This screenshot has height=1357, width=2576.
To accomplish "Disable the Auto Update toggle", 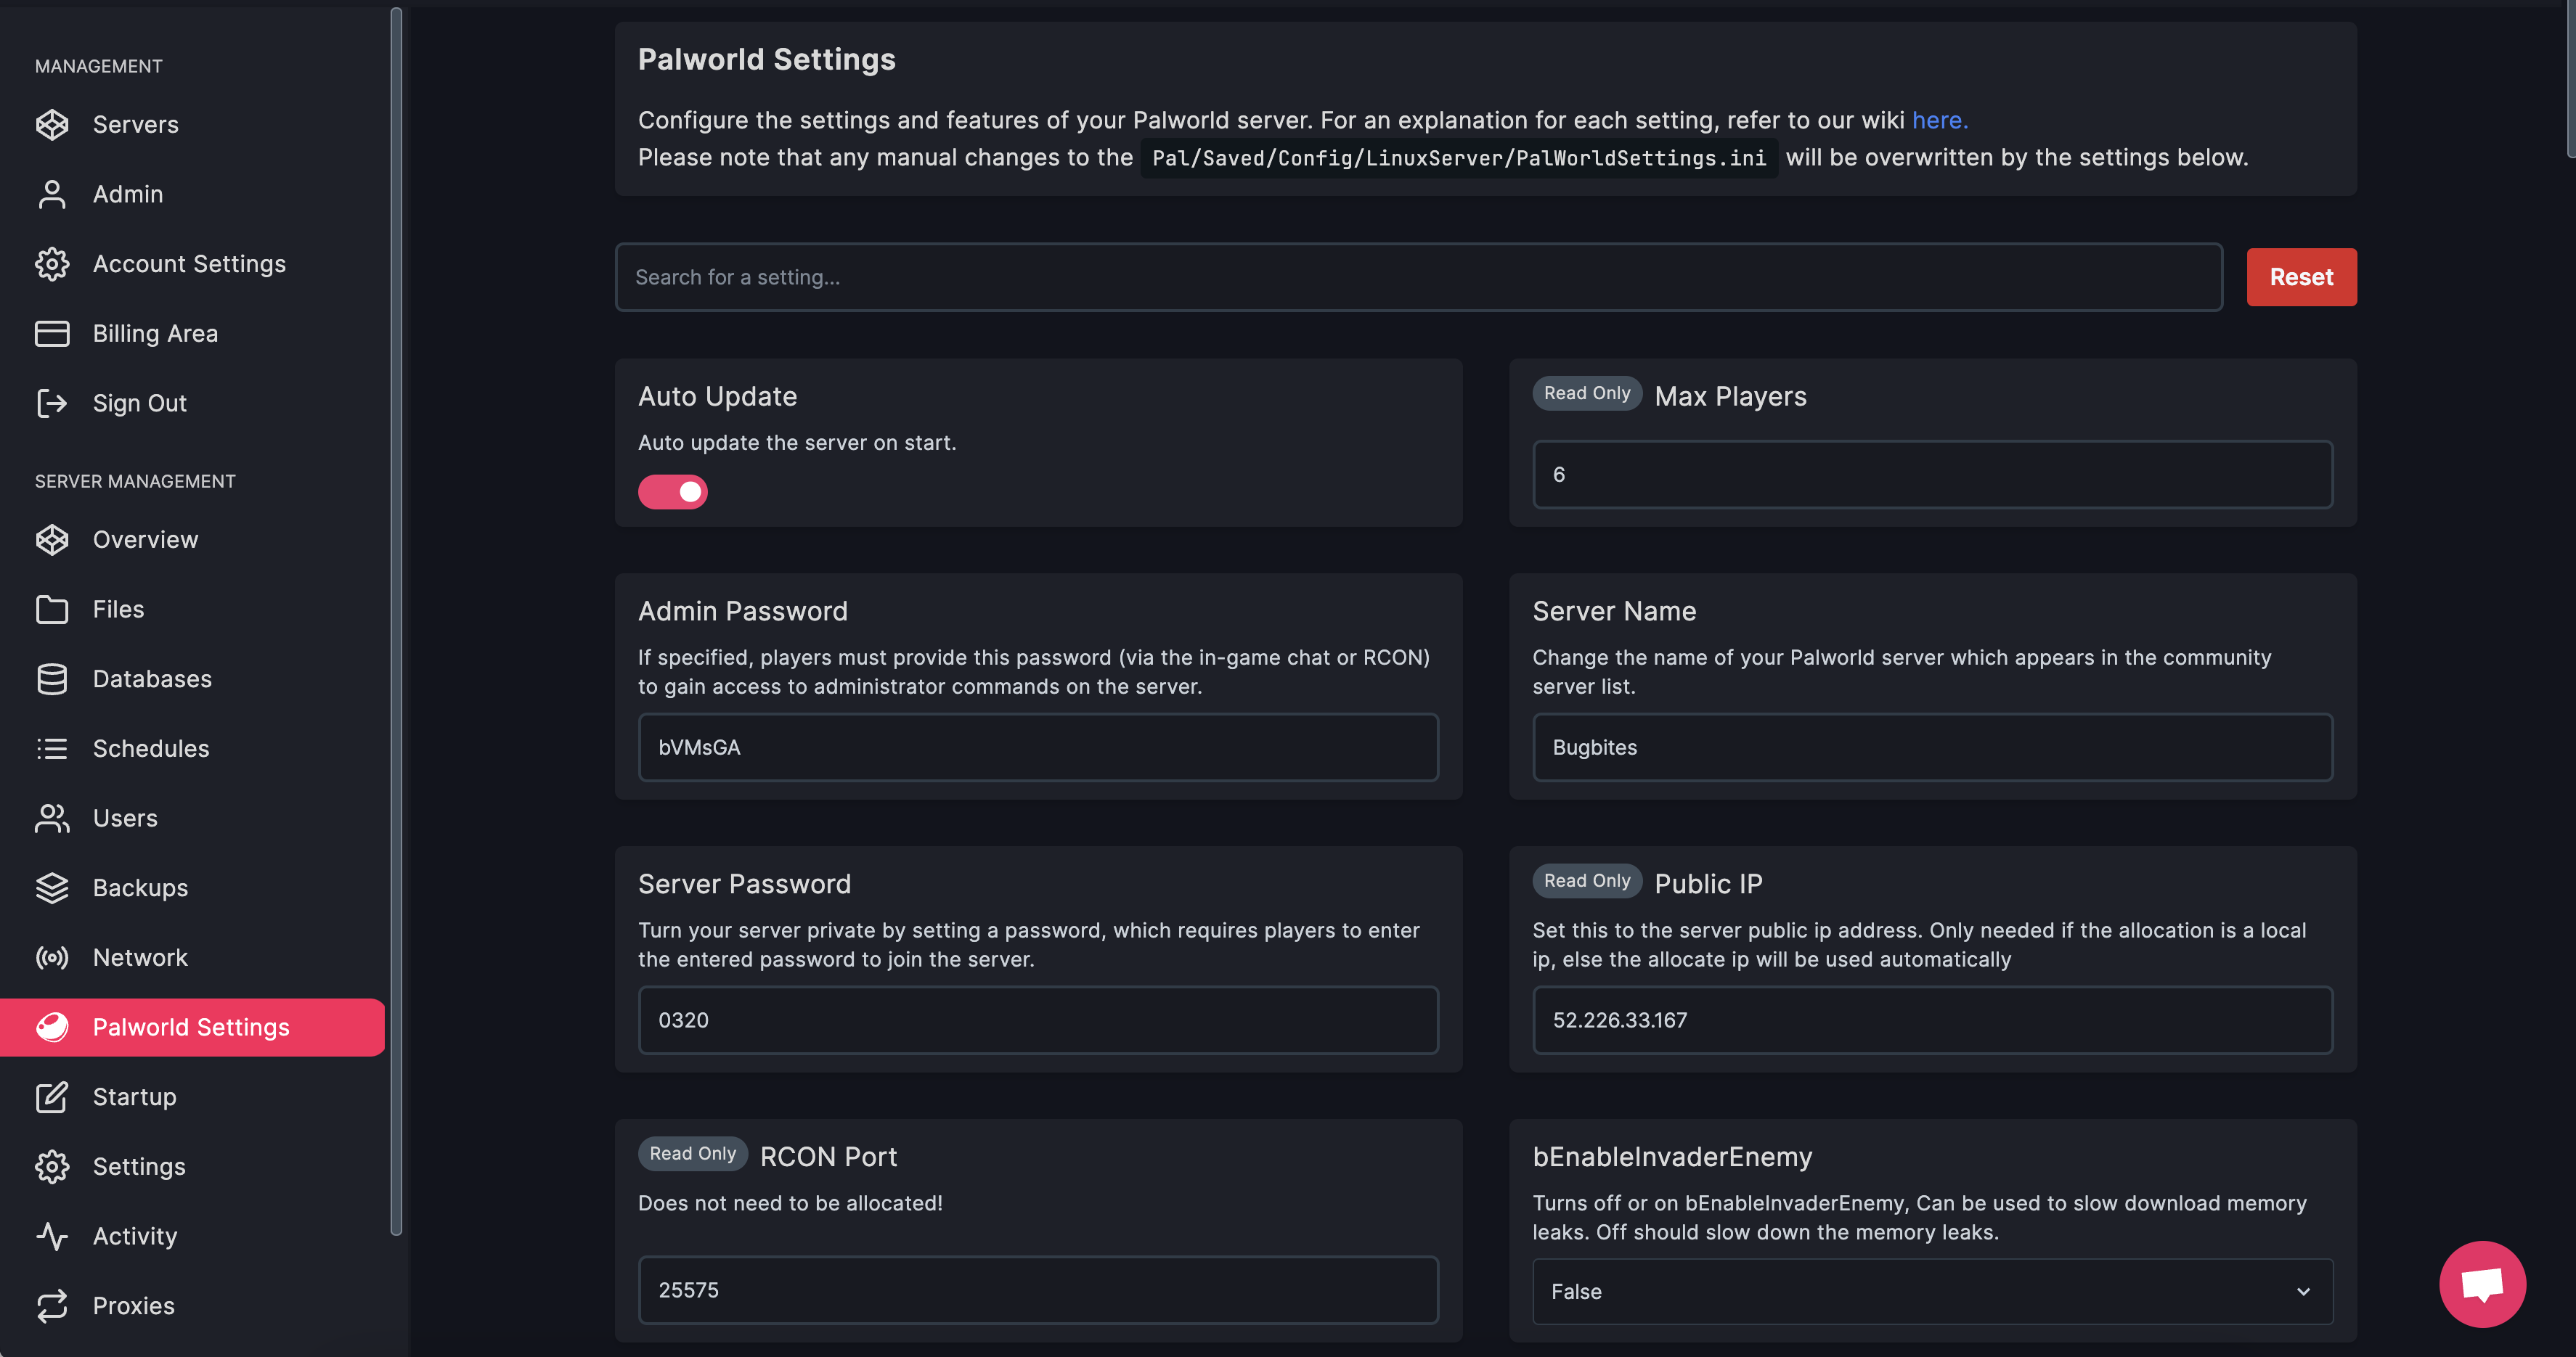I will pyautogui.click(x=672, y=491).
